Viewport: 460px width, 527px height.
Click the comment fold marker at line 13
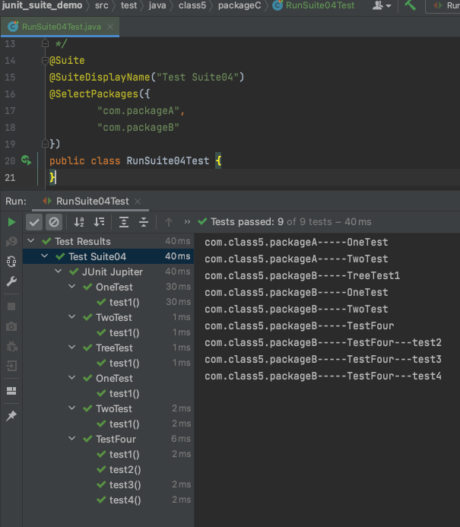[45, 43]
